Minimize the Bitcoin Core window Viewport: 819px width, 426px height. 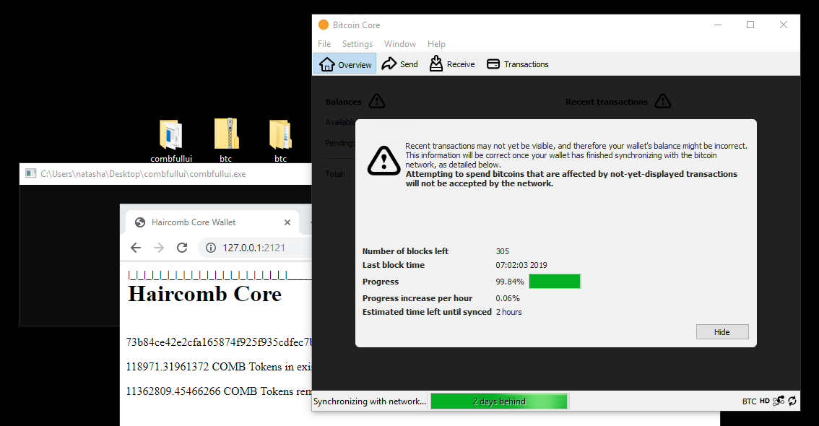718,25
